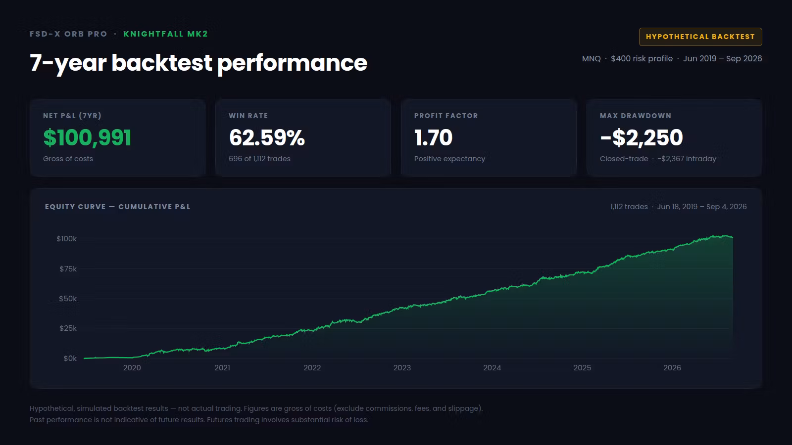792x445 pixels.
Task: Select the Profit Factor card
Action: (489, 137)
